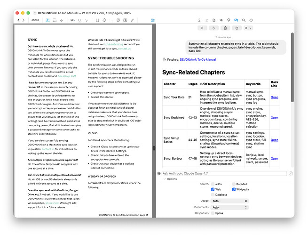
Task: Clear the chat with the X button
Action: [x=202, y=28]
